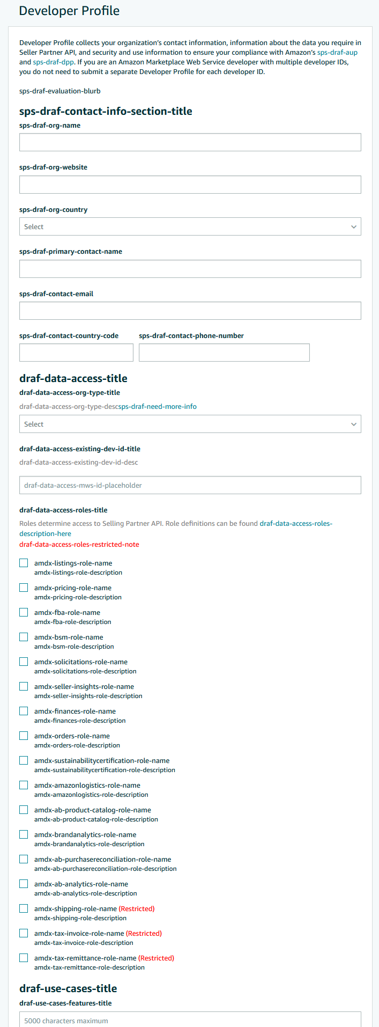
Task: Check the amdx-pricing-role-name option
Action: tap(24, 587)
